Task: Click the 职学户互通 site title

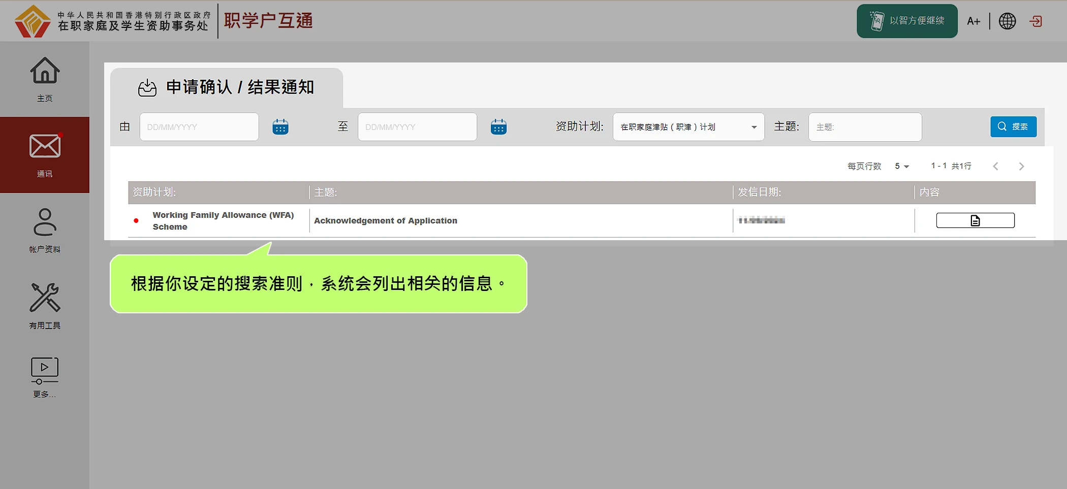Action: [268, 21]
